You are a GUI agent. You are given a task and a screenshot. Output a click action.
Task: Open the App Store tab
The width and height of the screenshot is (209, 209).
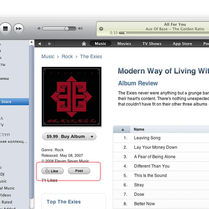(182, 44)
